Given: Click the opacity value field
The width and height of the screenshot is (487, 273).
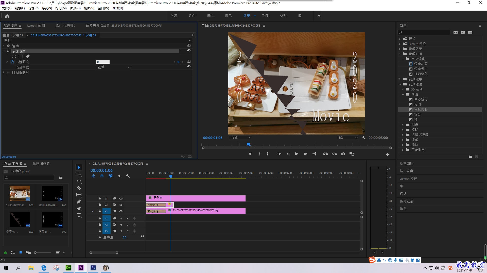Looking at the screenshot, I should 102,62.
